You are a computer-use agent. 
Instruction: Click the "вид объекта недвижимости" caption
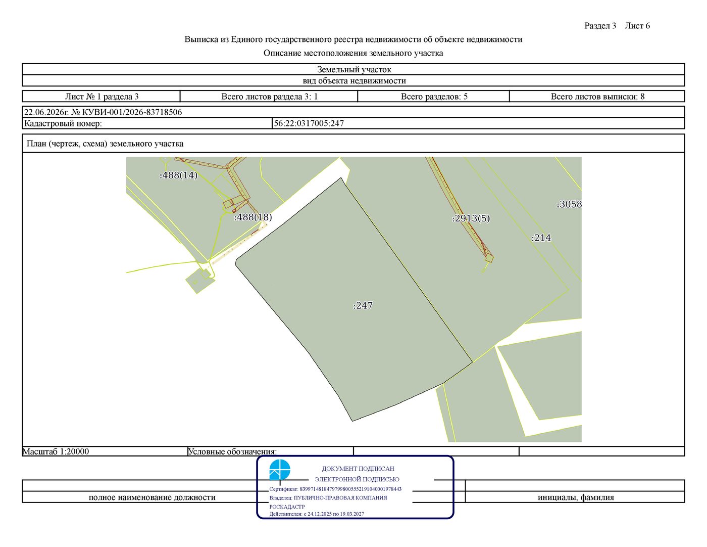pyautogui.click(x=353, y=81)
